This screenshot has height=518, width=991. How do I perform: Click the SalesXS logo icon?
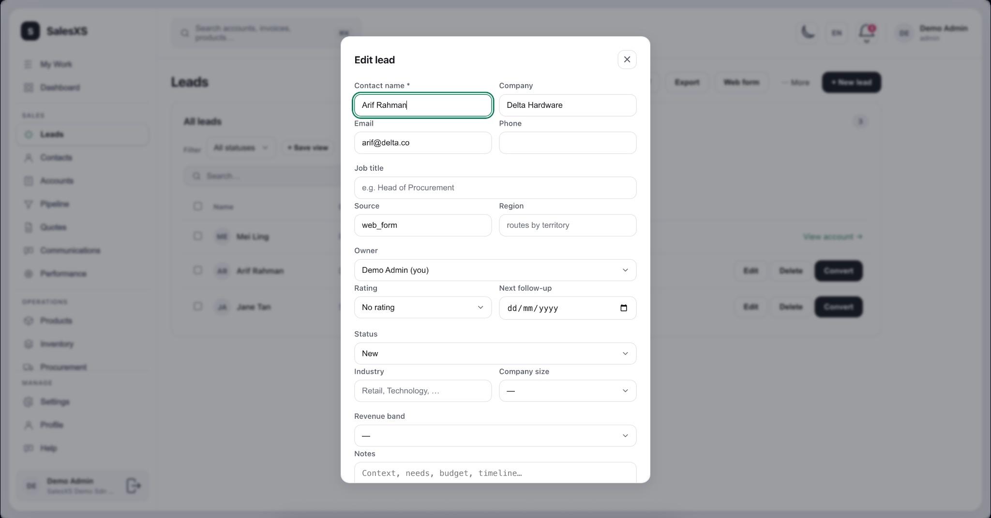[x=30, y=31]
